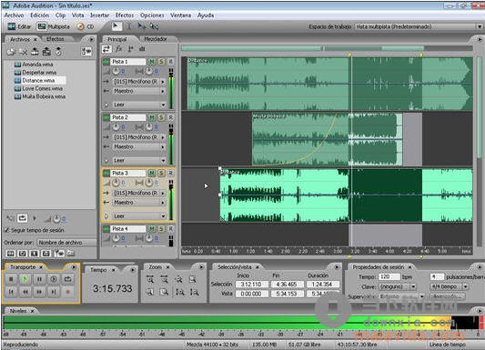Viewport: 485px width, 350px height.
Task: Click the close file icon in Archivos
Action: click(23, 52)
